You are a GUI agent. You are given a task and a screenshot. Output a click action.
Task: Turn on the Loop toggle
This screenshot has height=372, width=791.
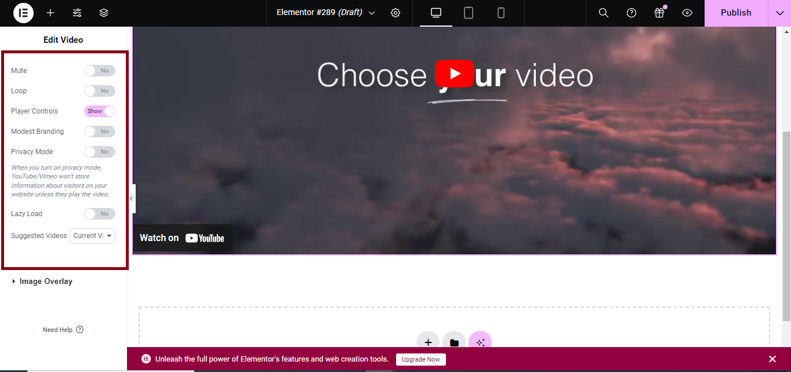100,91
